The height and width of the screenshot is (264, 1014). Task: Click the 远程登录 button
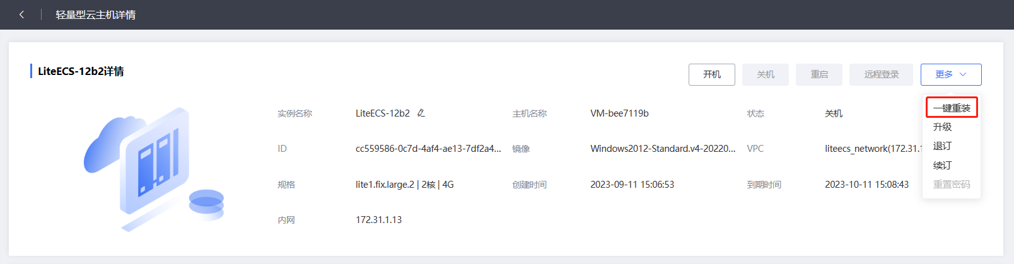(x=881, y=74)
